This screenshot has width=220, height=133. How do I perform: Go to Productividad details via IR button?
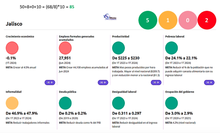(156, 82)
